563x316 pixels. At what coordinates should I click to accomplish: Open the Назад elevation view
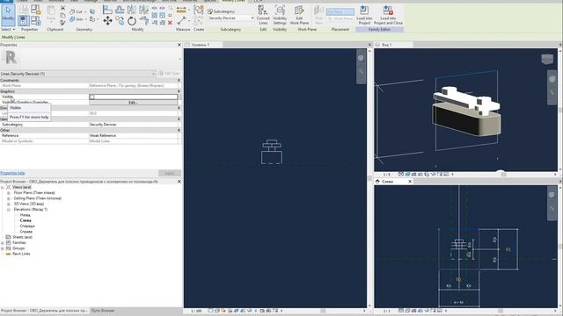coord(26,215)
